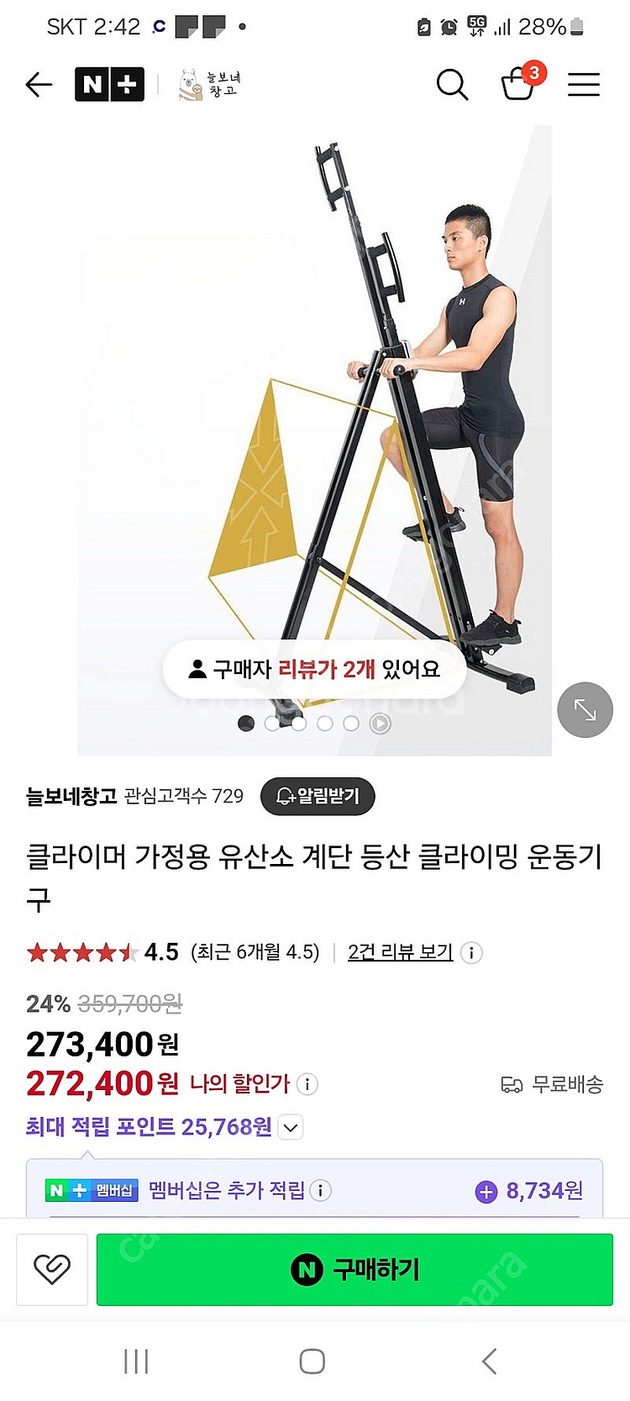Open the hamburger menu

583,84
